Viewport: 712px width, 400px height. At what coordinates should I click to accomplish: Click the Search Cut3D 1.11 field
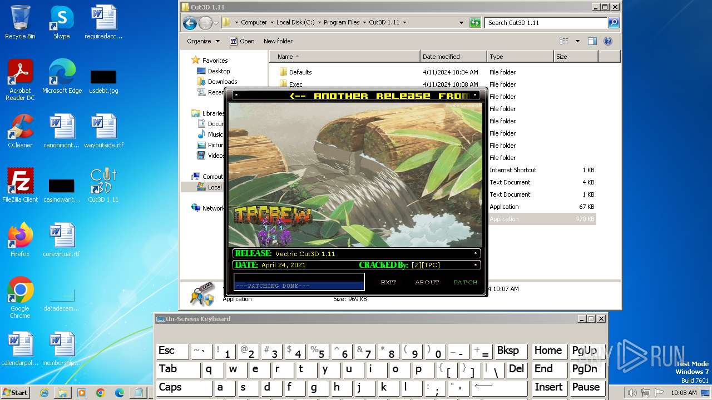pos(546,23)
